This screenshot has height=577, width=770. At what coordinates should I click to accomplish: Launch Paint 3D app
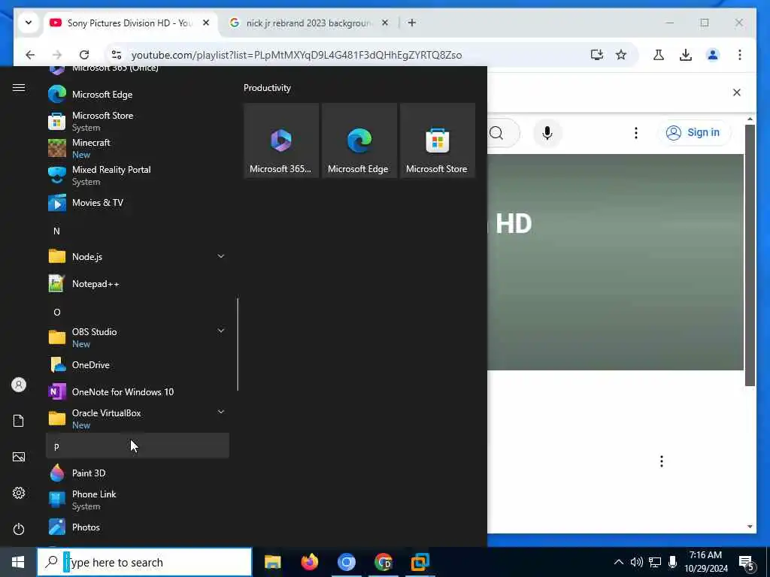coord(138,473)
